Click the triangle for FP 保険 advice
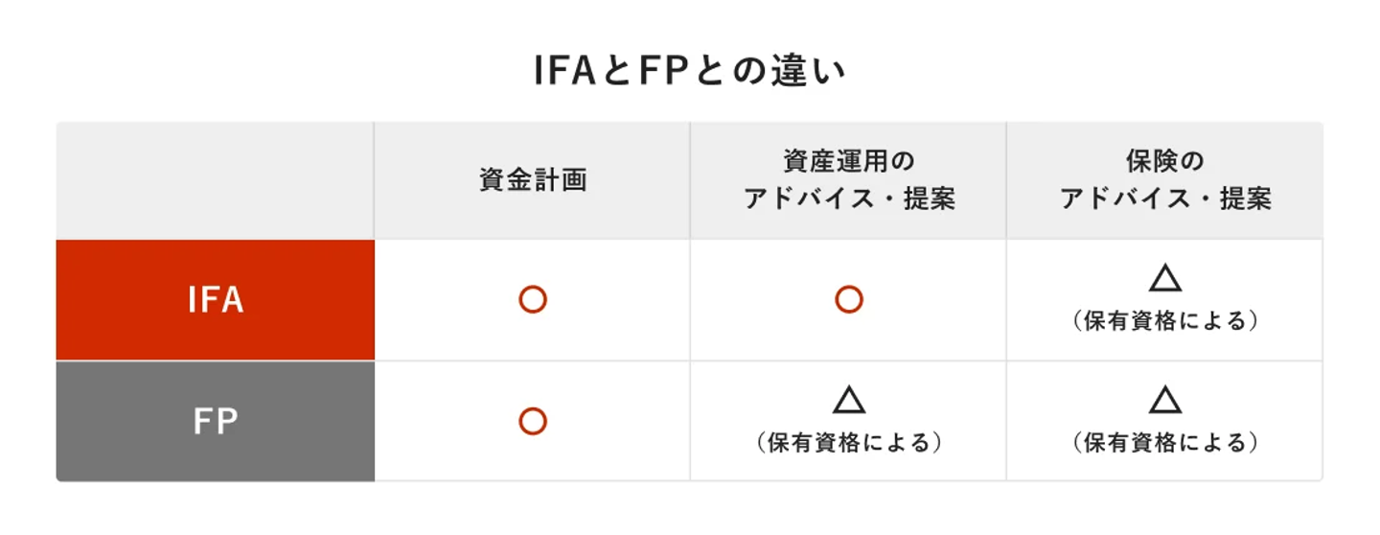Image resolution: width=1380 pixels, height=535 pixels. (x=1164, y=400)
